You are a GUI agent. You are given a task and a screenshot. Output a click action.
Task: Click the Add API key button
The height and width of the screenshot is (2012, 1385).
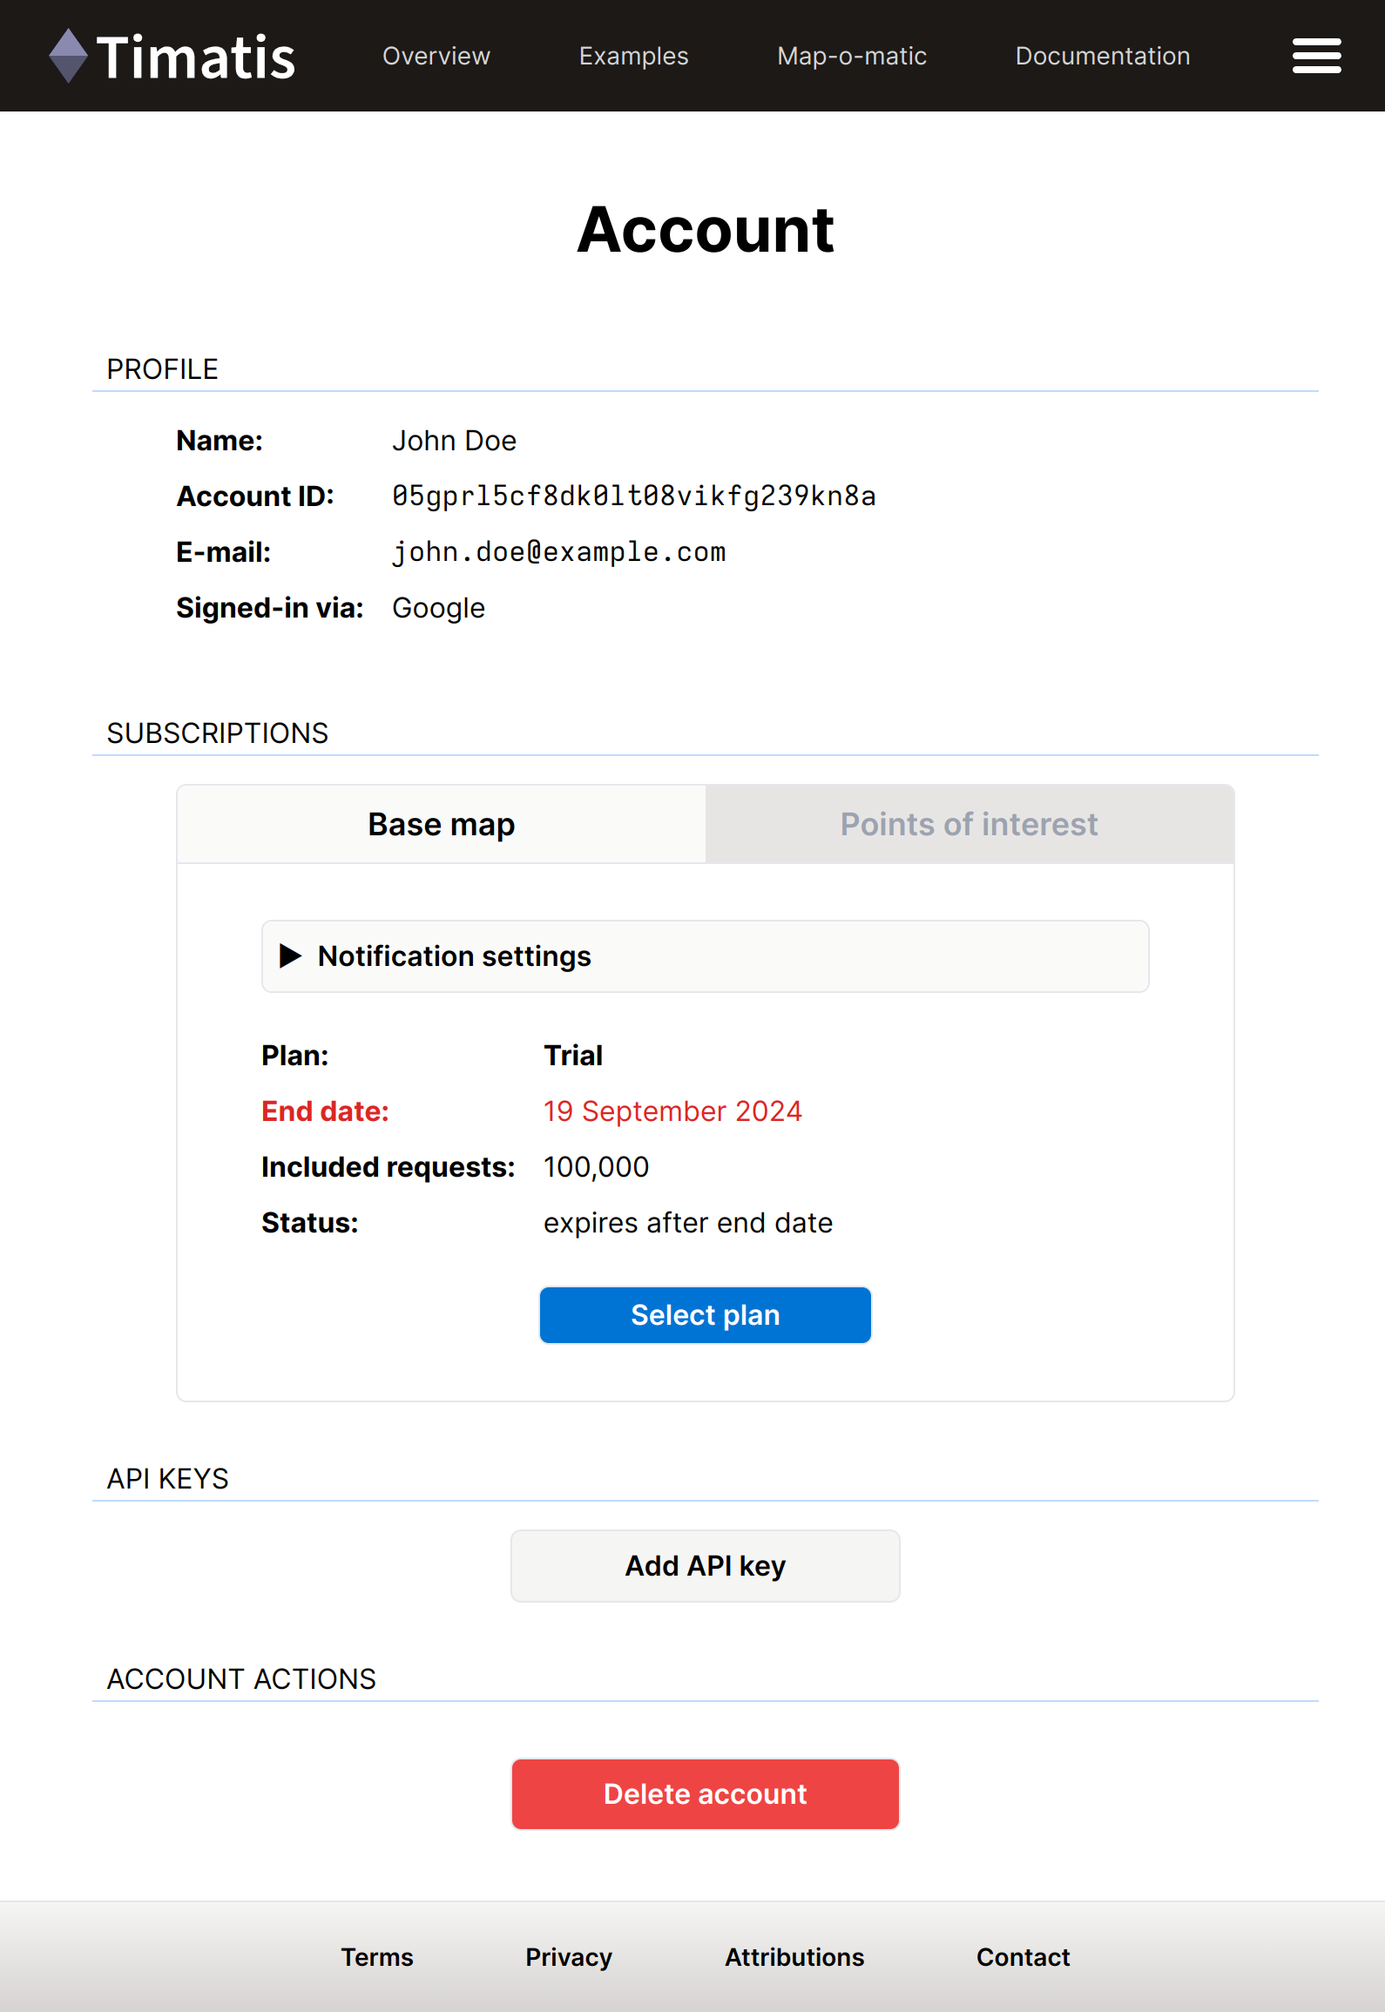click(705, 1566)
